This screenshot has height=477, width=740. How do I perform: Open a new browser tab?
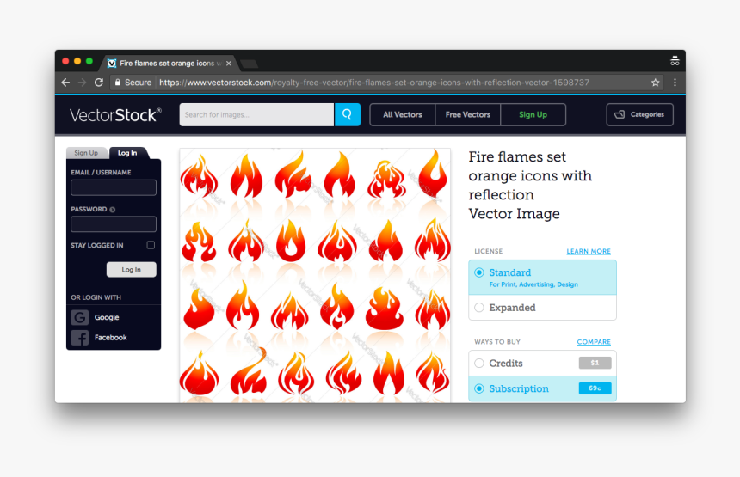click(x=249, y=64)
